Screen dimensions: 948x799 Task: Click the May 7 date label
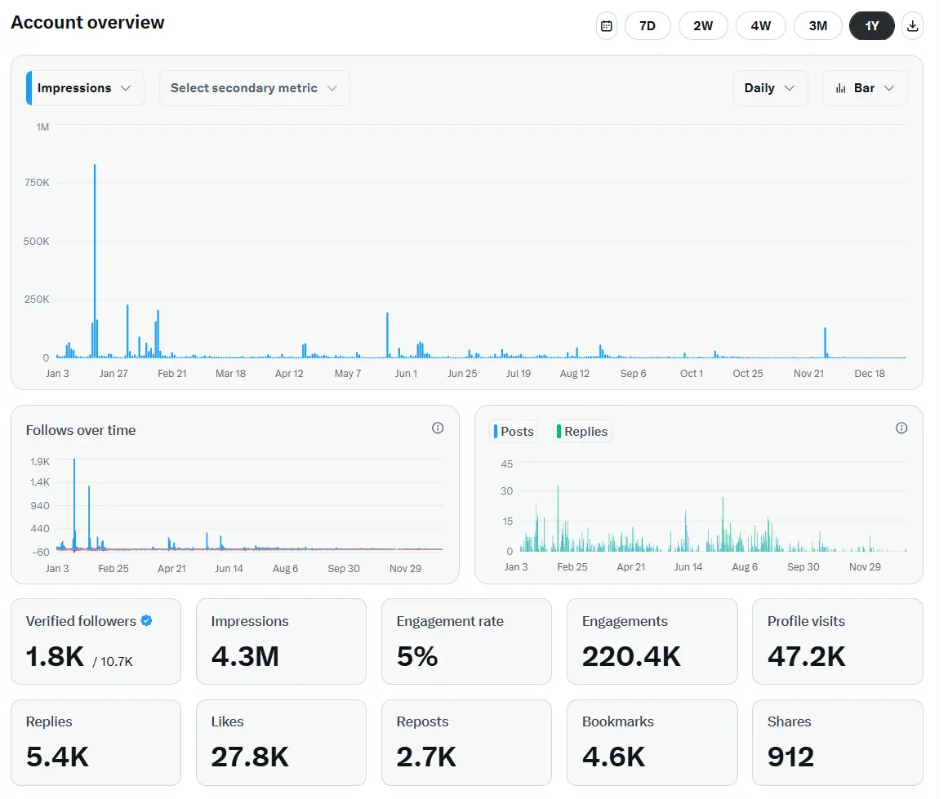(x=348, y=374)
